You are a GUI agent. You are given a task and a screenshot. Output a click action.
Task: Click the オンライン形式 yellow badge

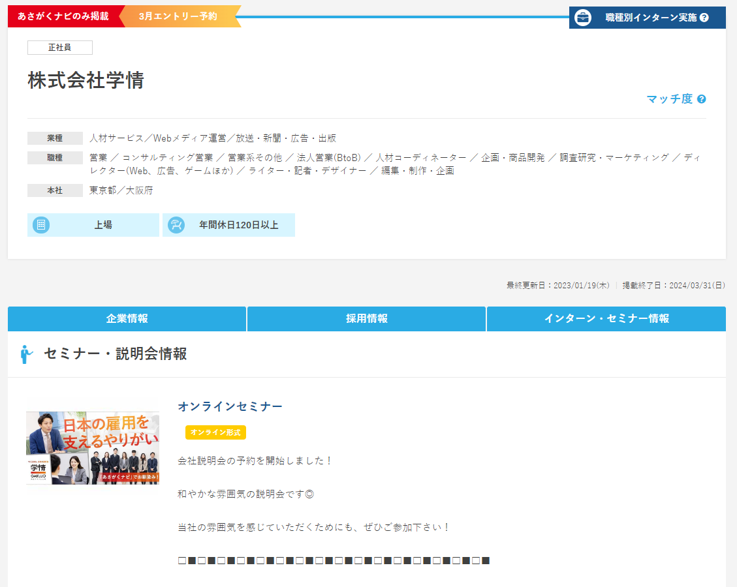click(x=215, y=432)
